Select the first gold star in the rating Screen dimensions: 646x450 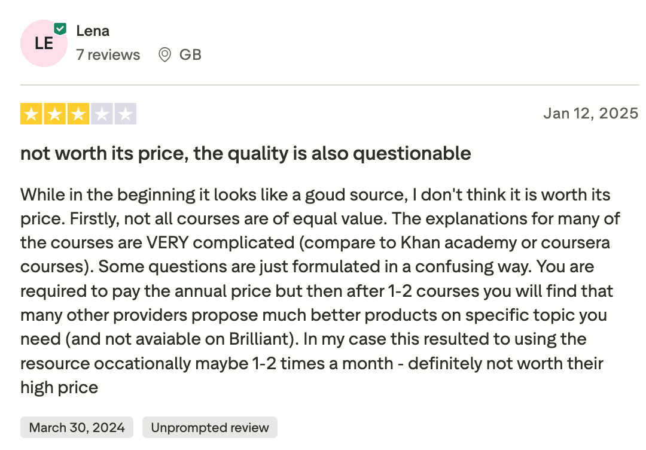coord(31,113)
